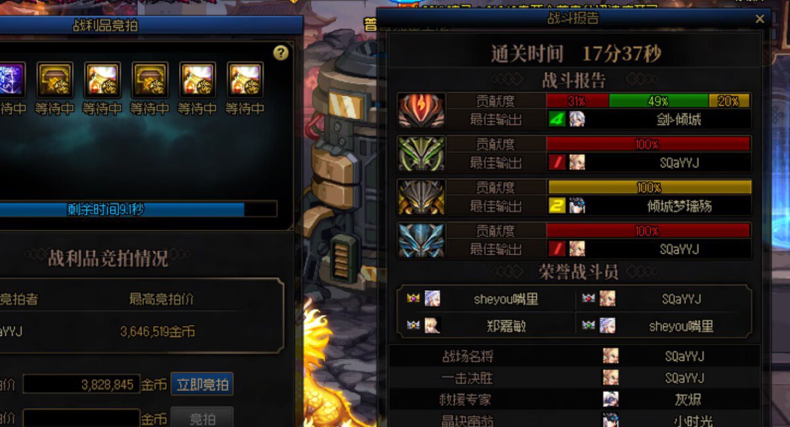This screenshot has height=427, width=790.
Task: Click the sheyou嘴里 avatar with gold crown
Action: point(432,299)
